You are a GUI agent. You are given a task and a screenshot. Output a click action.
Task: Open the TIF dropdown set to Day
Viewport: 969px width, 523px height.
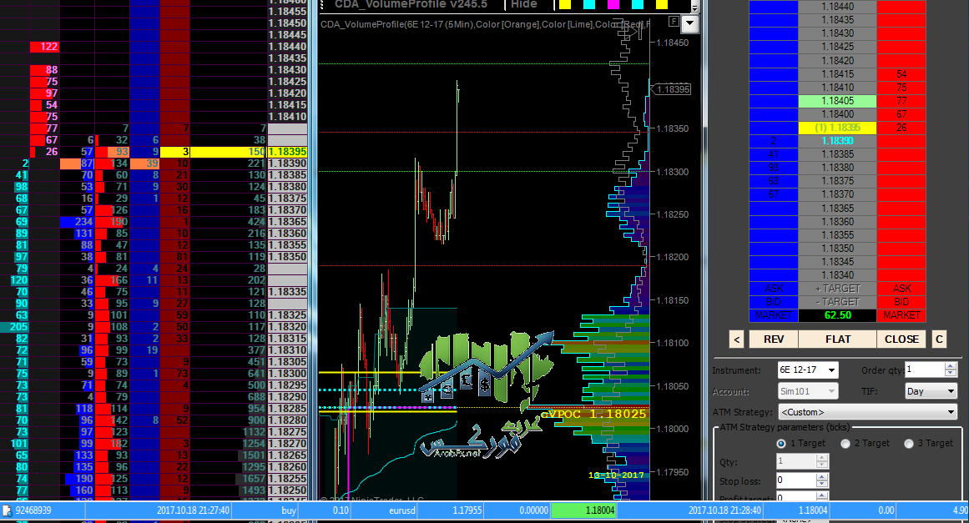pyautogui.click(x=931, y=391)
